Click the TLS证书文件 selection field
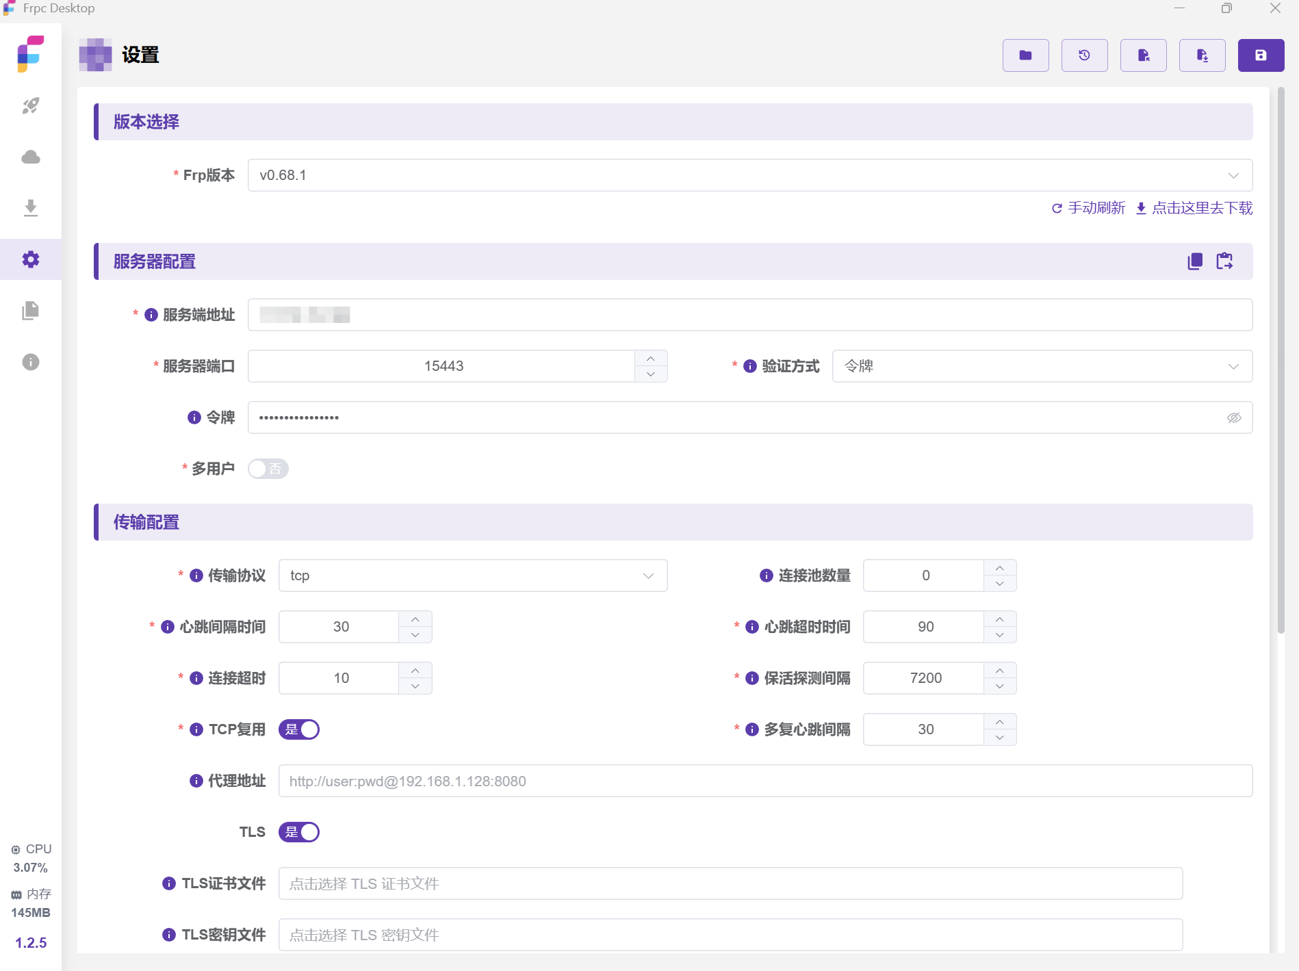1299x971 pixels. point(731,883)
